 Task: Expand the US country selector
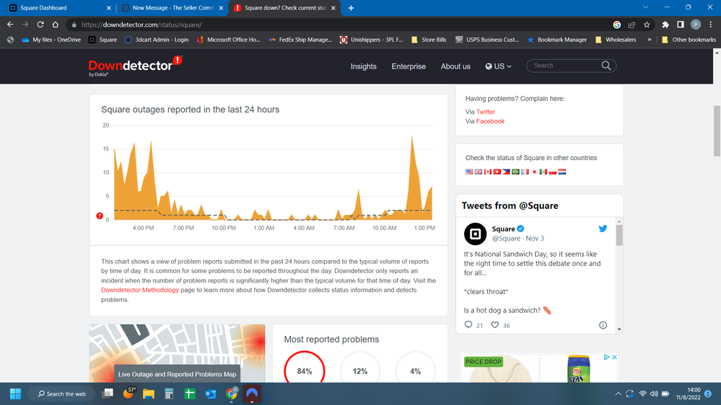498,66
